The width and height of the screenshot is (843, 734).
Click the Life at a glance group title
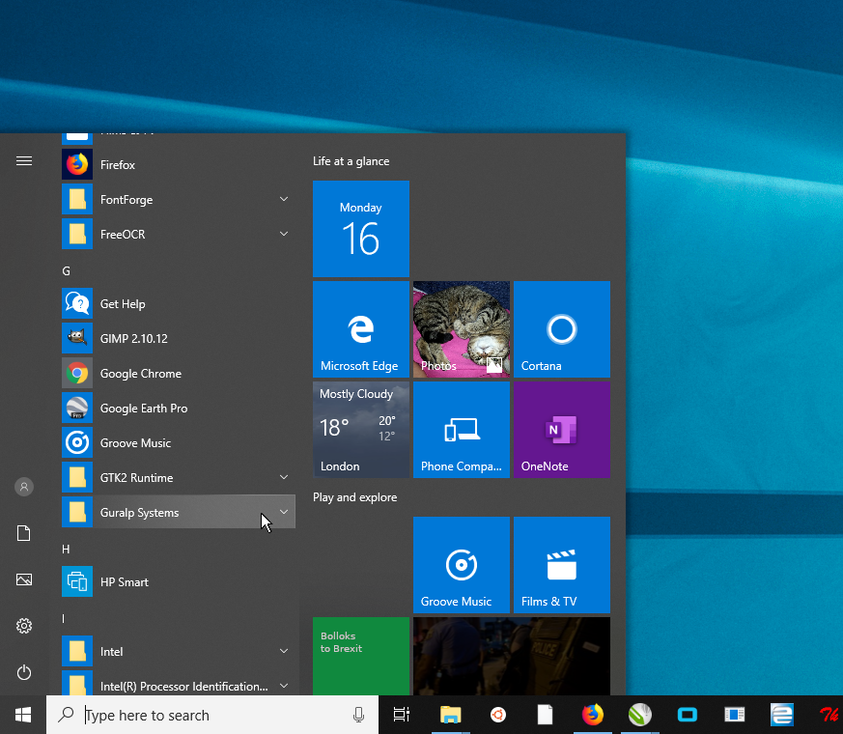click(351, 161)
